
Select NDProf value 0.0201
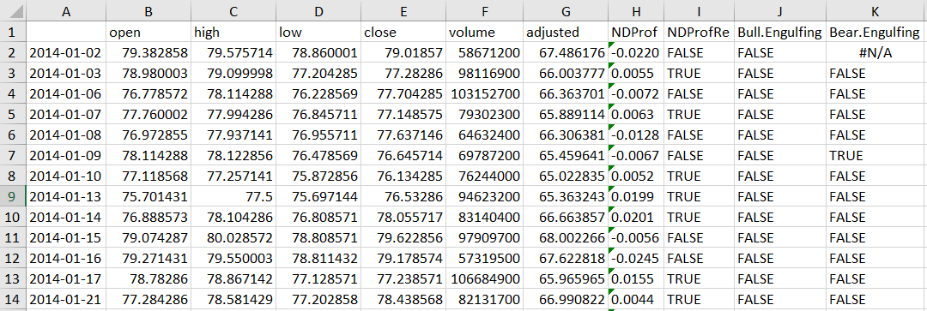635,217
